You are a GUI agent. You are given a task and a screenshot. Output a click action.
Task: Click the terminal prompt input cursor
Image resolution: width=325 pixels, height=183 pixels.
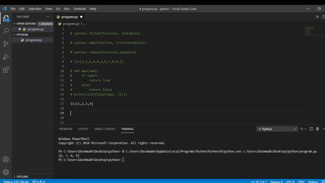pyautogui.click(x=123, y=160)
